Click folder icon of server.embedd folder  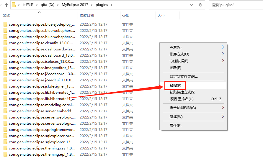(5, 111)
